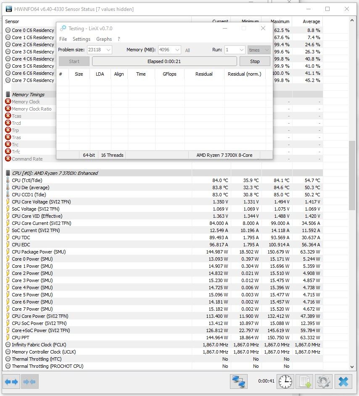359x396 pixels.
Task: Select the CPU TDC sensor row
Action: pyautogui.click(x=163, y=238)
